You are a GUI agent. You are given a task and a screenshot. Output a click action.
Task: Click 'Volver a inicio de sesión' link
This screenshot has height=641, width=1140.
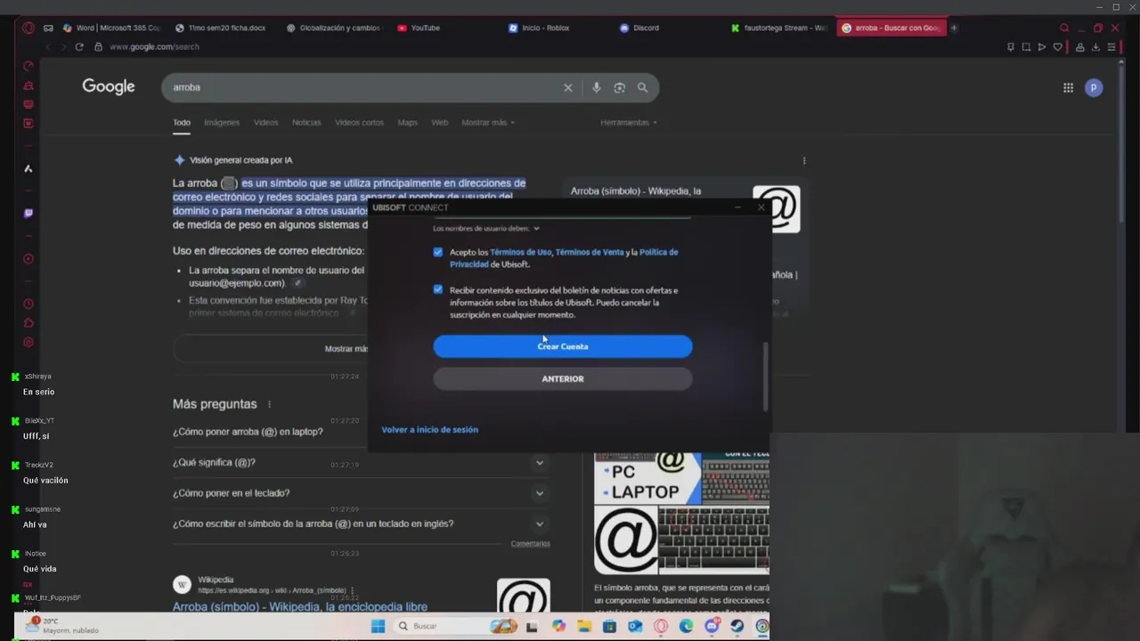[430, 430]
